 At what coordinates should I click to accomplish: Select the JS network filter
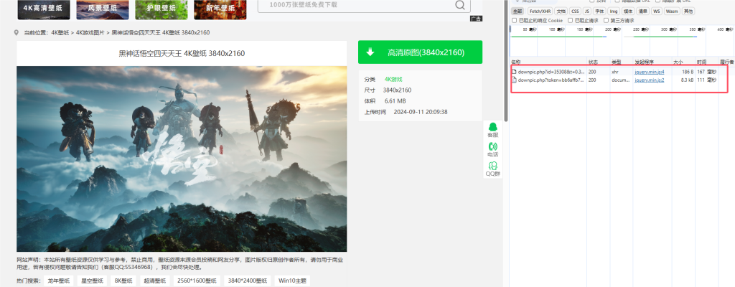pos(587,11)
